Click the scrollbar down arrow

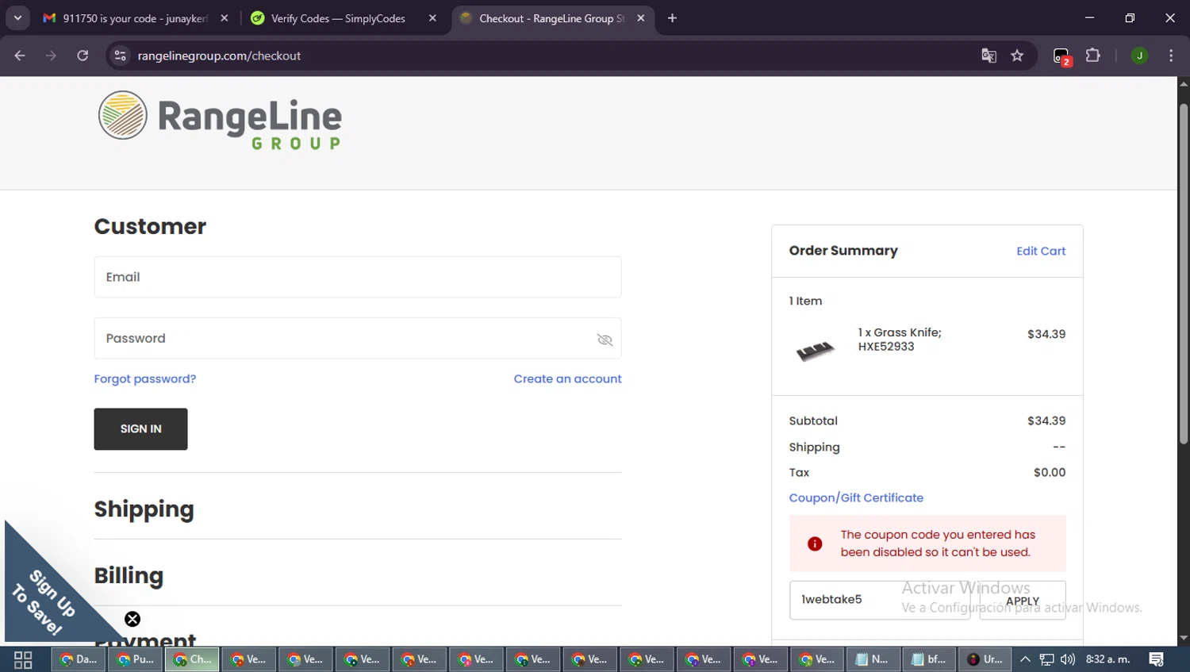coord(1184,638)
